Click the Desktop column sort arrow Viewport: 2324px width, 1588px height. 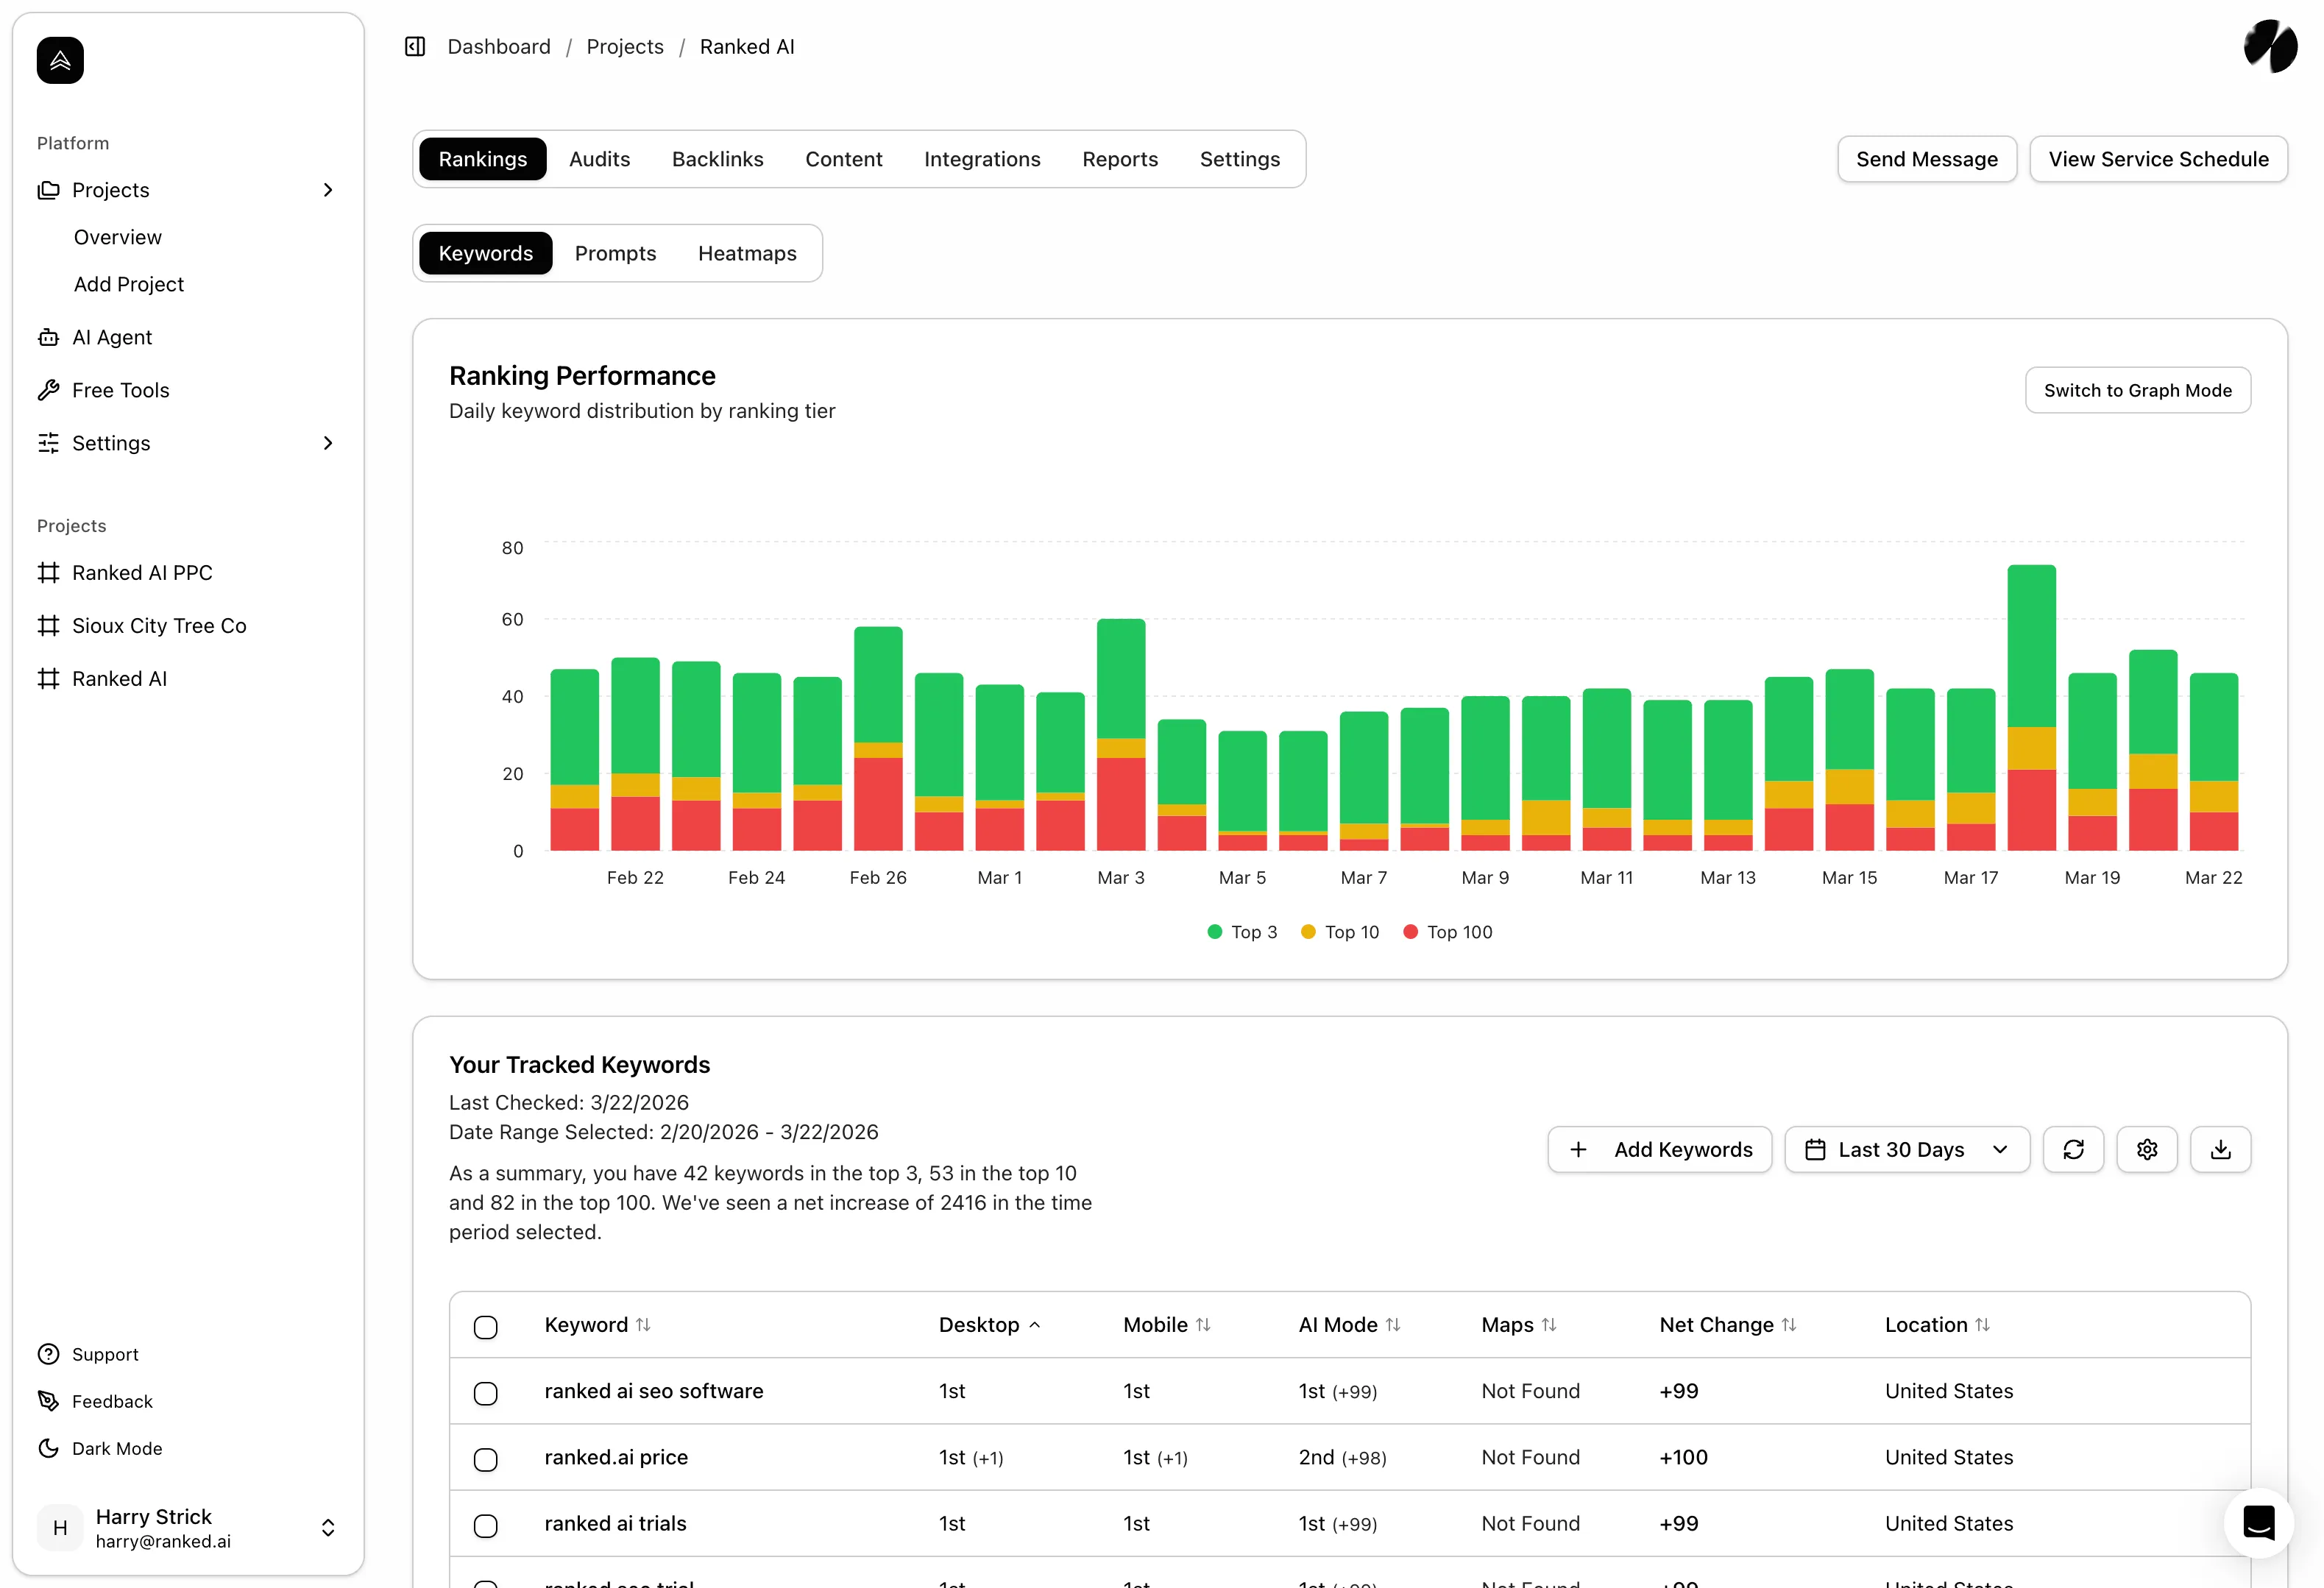(x=1035, y=1325)
